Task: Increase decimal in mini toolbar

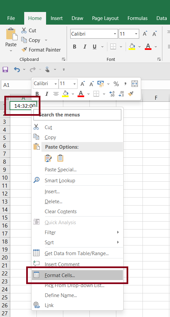Action: [x=112, y=94]
